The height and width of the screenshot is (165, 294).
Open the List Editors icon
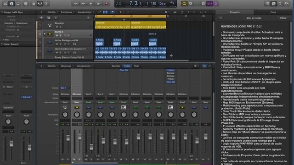click(x=267, y=4)
